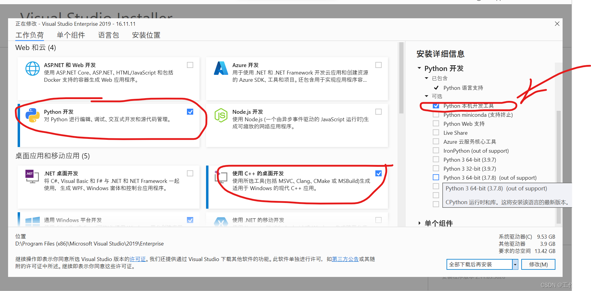Check Azure 云服务核心工具 option

[436, 141]
